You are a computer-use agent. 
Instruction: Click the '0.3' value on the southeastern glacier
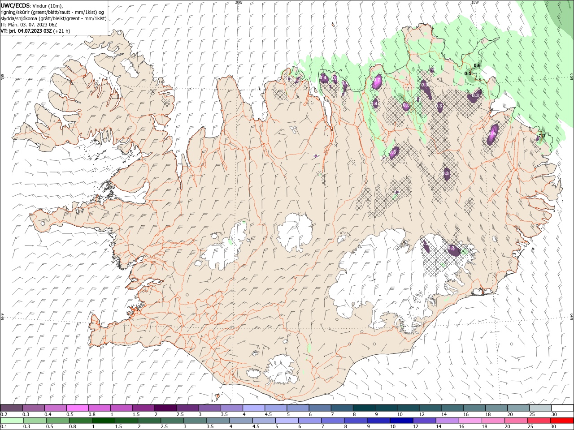452,248
